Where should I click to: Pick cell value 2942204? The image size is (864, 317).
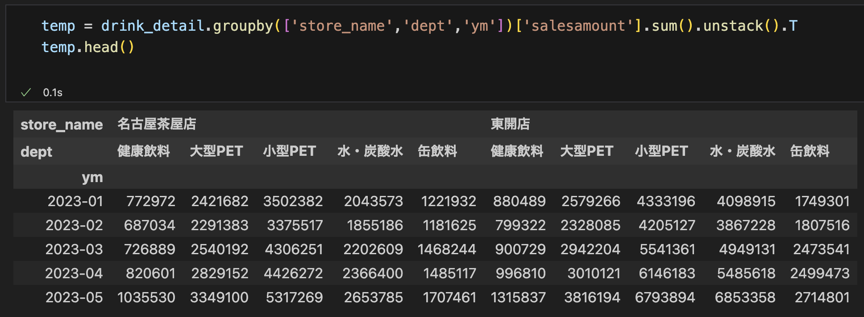(x=590, y=249)
